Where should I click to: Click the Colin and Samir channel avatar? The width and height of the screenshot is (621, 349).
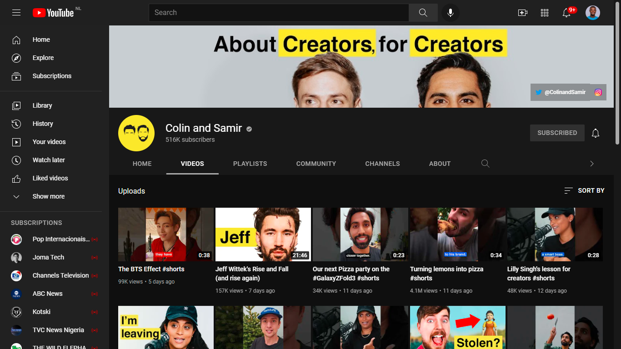click(136, 133)
